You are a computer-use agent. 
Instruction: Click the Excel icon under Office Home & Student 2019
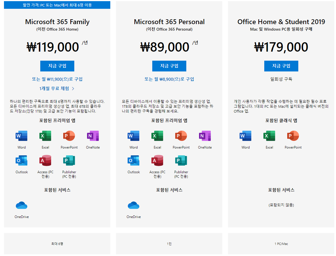(x=269, y=136)
